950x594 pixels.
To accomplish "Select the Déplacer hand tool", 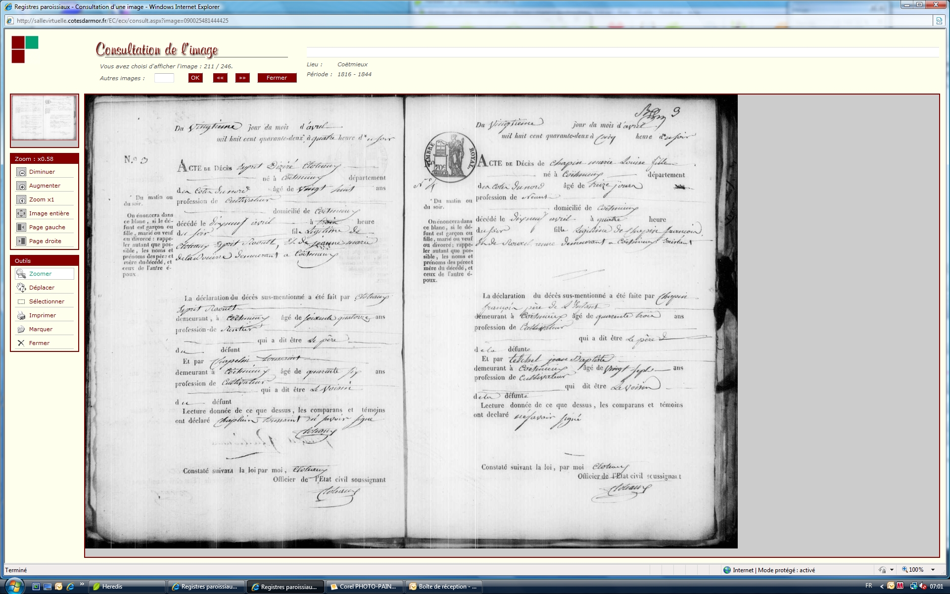I will [x=21, y=288].
